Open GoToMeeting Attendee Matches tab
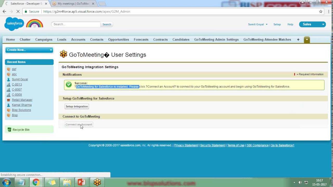The width and height of the screenshot is (333, 187). 267,39
